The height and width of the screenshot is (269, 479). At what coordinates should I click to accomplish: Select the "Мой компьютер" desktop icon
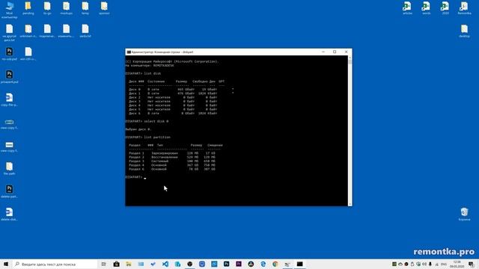(10, 10)
